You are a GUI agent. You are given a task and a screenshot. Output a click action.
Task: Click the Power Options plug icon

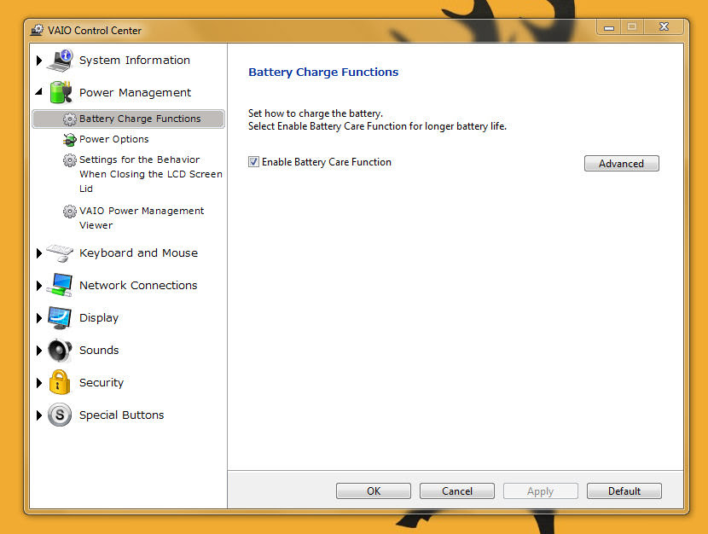point(70,140)
